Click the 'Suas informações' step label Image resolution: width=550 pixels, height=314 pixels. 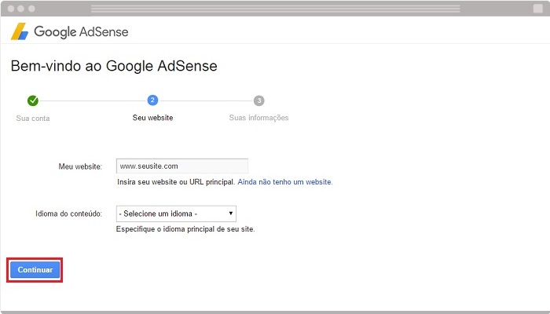[258, 118]
